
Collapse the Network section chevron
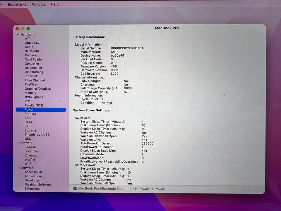(x=18, y=143)
